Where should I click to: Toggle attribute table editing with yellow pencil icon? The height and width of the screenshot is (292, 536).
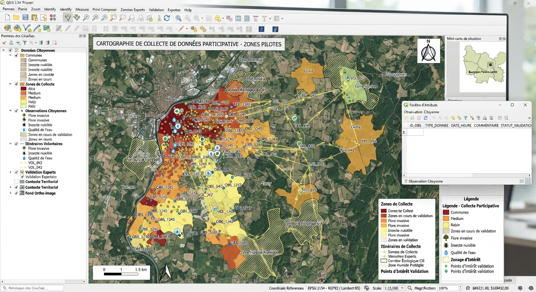pos(406,118)
